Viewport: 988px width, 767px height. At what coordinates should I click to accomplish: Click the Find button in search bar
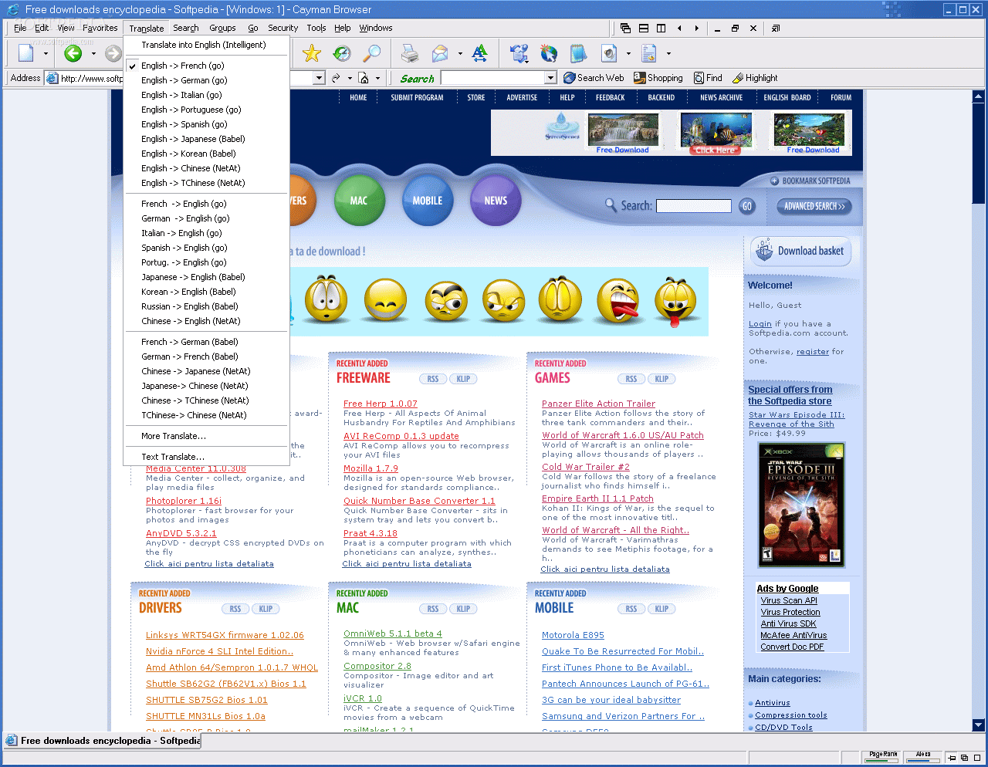click(708, 78)
